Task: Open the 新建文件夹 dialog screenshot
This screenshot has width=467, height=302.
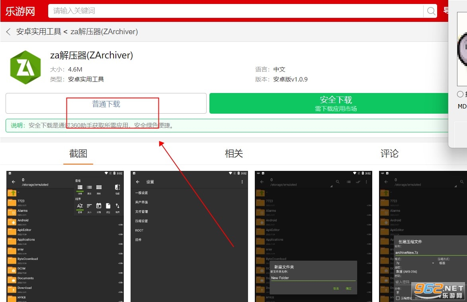Action: tap(313, 236)
